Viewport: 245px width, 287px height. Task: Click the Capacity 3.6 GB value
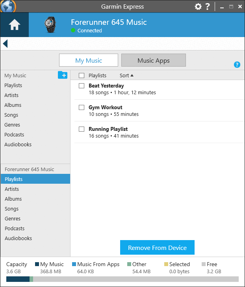pyautogui.click(x=13, y=272)
